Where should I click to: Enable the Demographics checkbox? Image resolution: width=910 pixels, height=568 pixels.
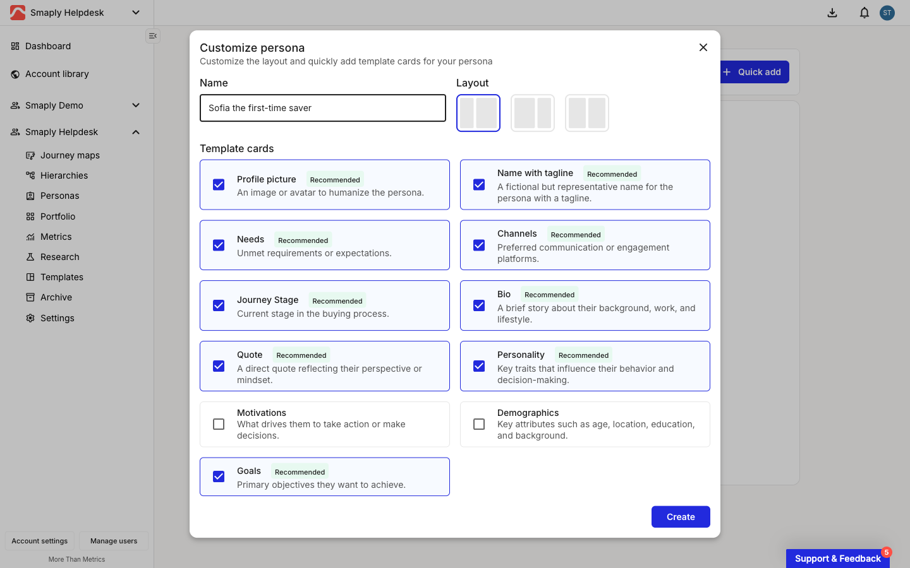479,424
